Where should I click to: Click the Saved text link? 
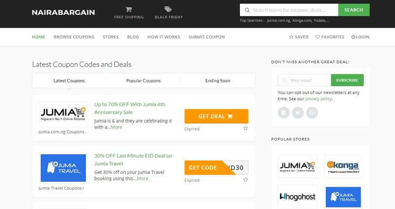pos(302,37)
